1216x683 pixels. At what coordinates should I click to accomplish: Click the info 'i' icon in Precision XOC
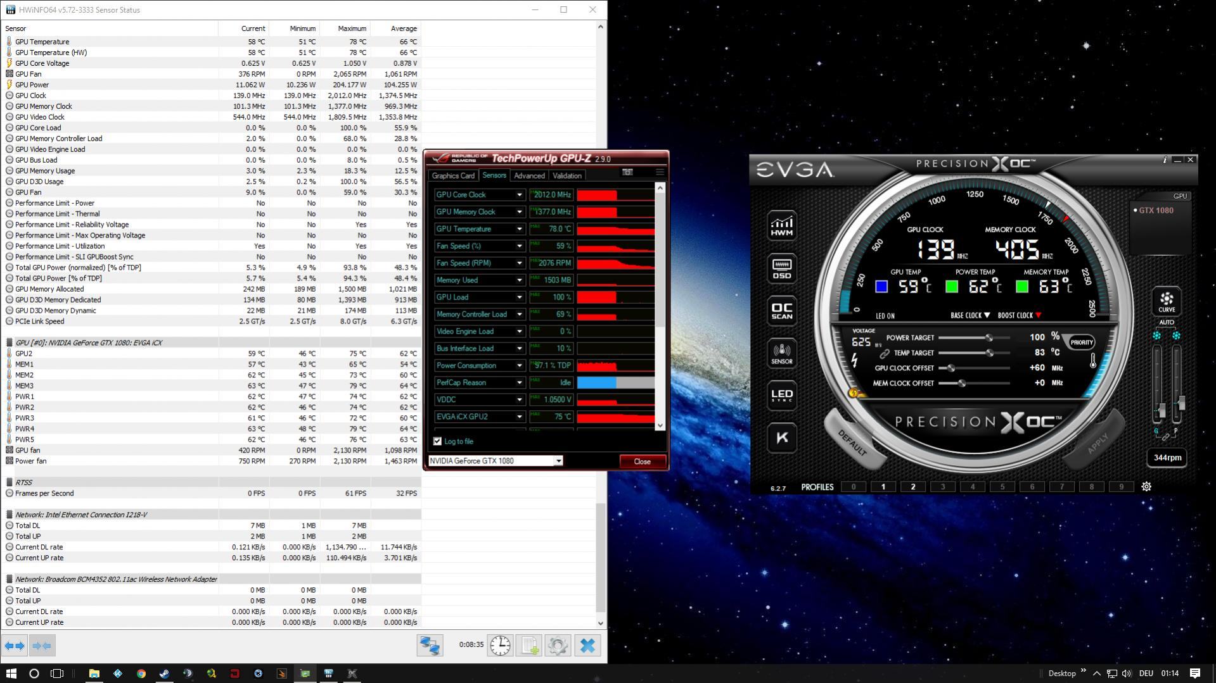pos(1165,160)
